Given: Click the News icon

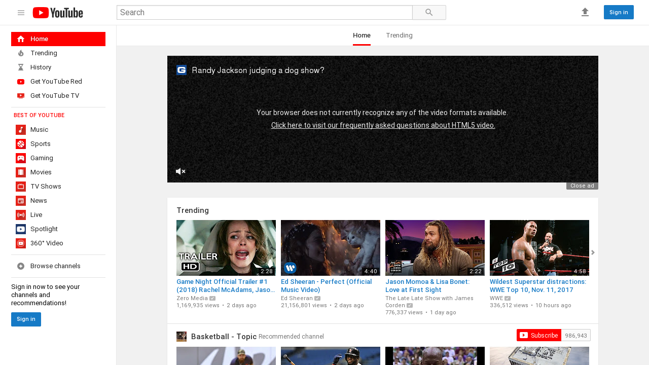Looking at the screenshot, I should click(21, 201).
